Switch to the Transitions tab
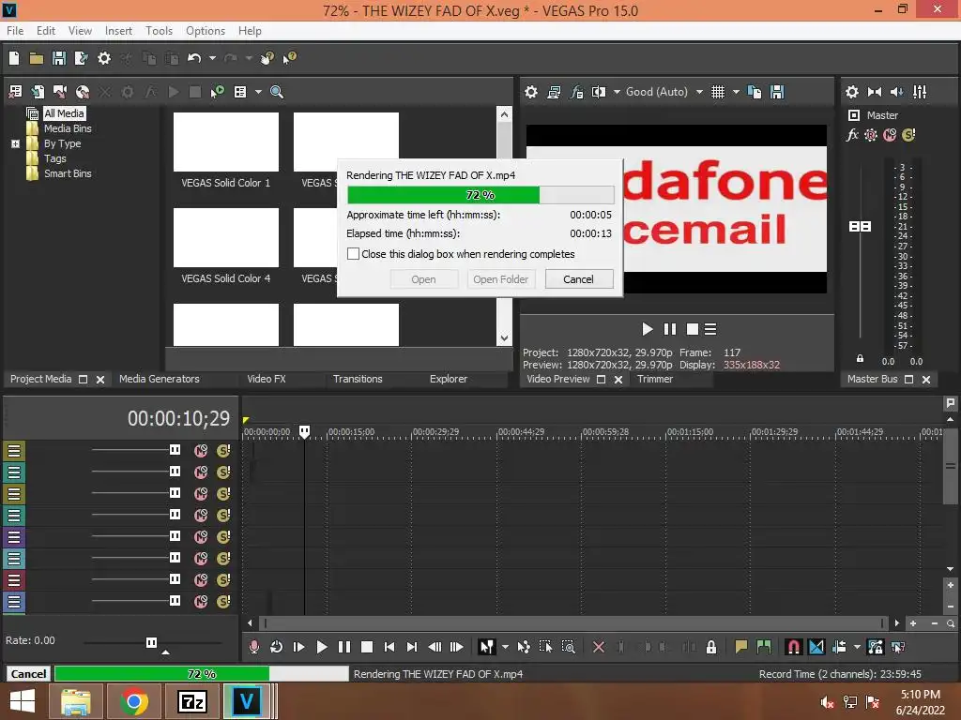Image resolution: width=961 pixels, height=720 pixels. [x=358, y=379]
